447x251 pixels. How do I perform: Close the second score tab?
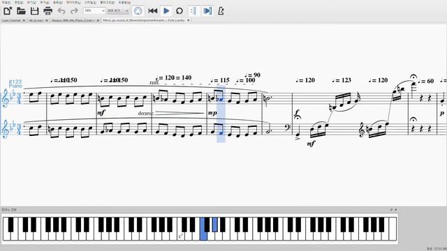(x=47, y=20)
